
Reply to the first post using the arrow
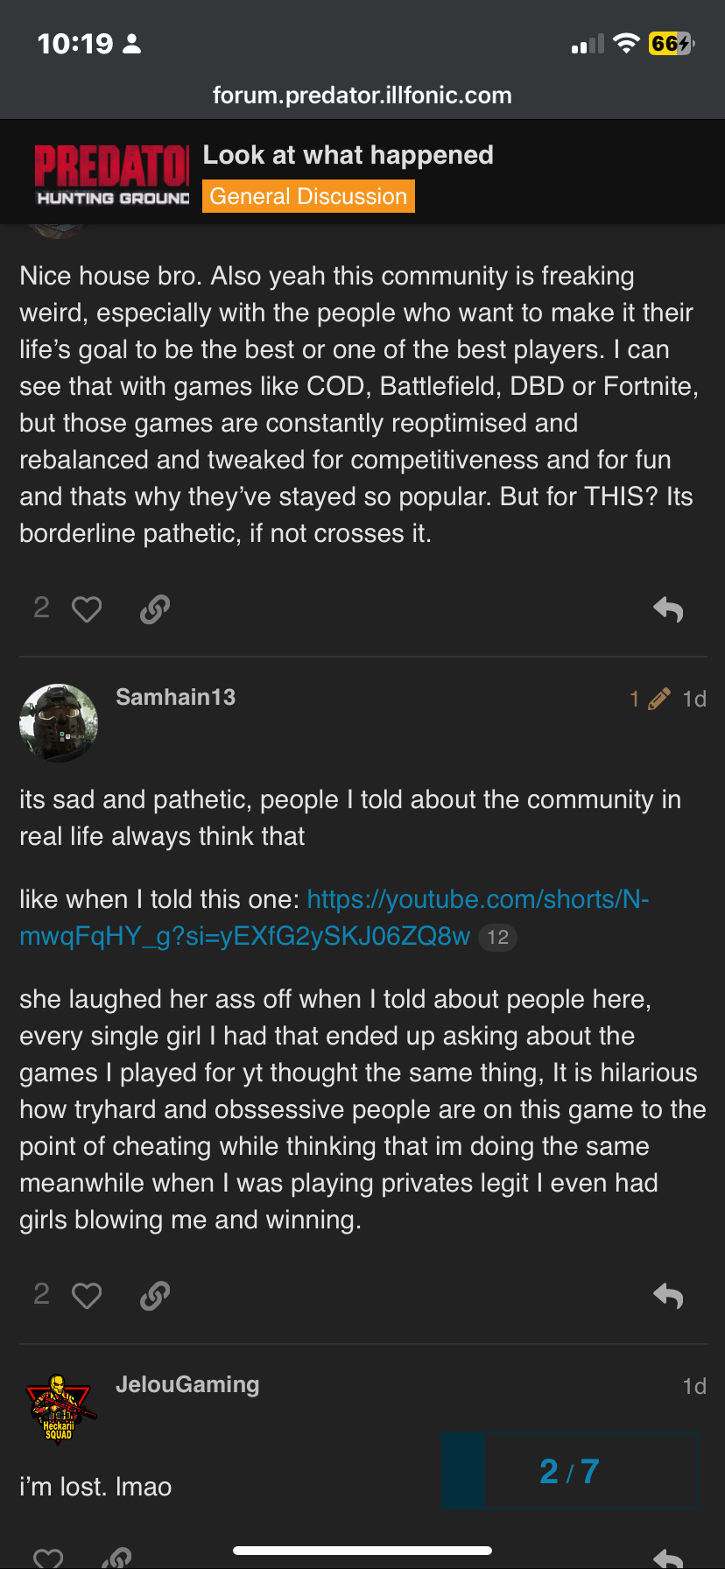[x=668, y=609]
